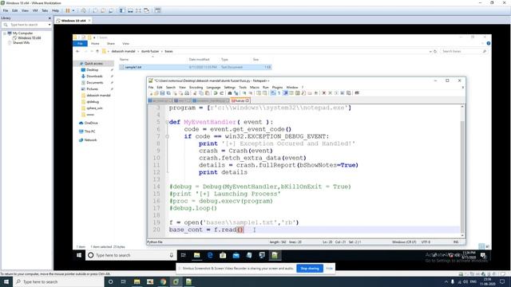Image resolution: width=511 pixels, height=287 pixels.
Task: Open the Library search dropdown arrow
Action: (50, 25)
